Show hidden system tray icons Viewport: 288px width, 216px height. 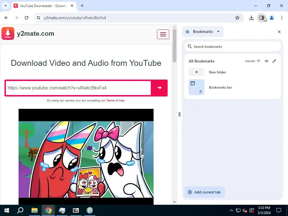point(231,210)
